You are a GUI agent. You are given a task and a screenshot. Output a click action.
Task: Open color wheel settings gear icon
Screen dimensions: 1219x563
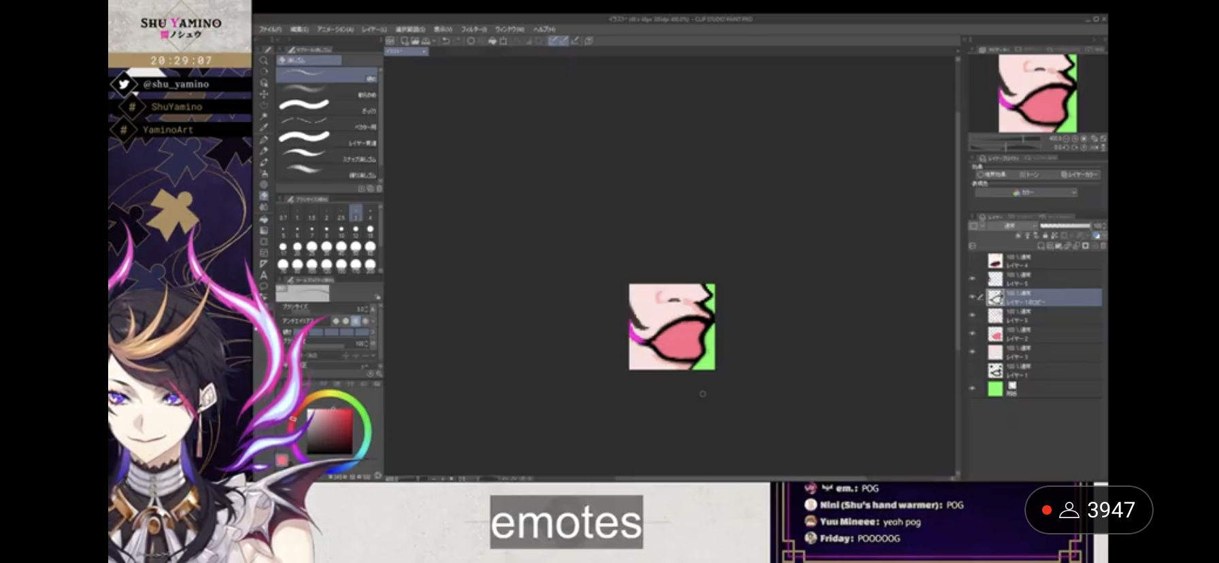[378, 475]
